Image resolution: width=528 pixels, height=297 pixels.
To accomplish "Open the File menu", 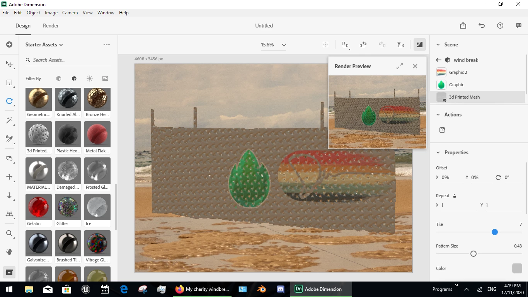I will (6, 13).
